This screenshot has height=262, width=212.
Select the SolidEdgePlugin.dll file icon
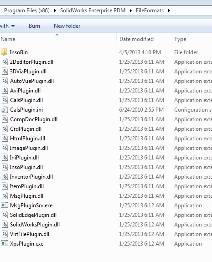tap(5, 215)
